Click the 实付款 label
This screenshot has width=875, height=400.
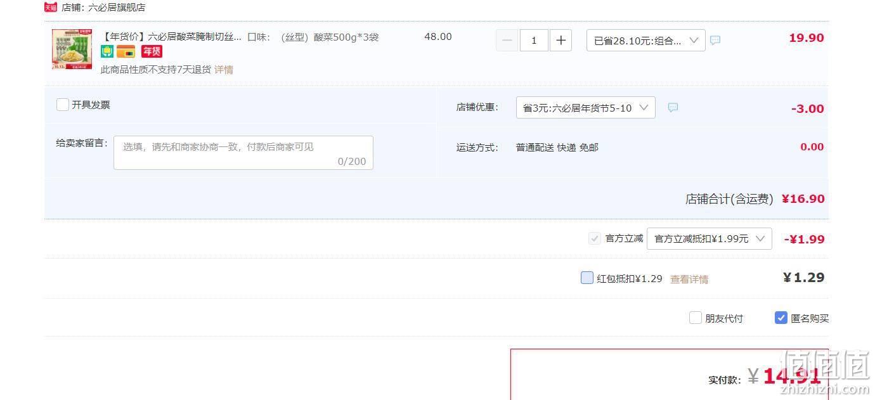click(x=725, y=380)
